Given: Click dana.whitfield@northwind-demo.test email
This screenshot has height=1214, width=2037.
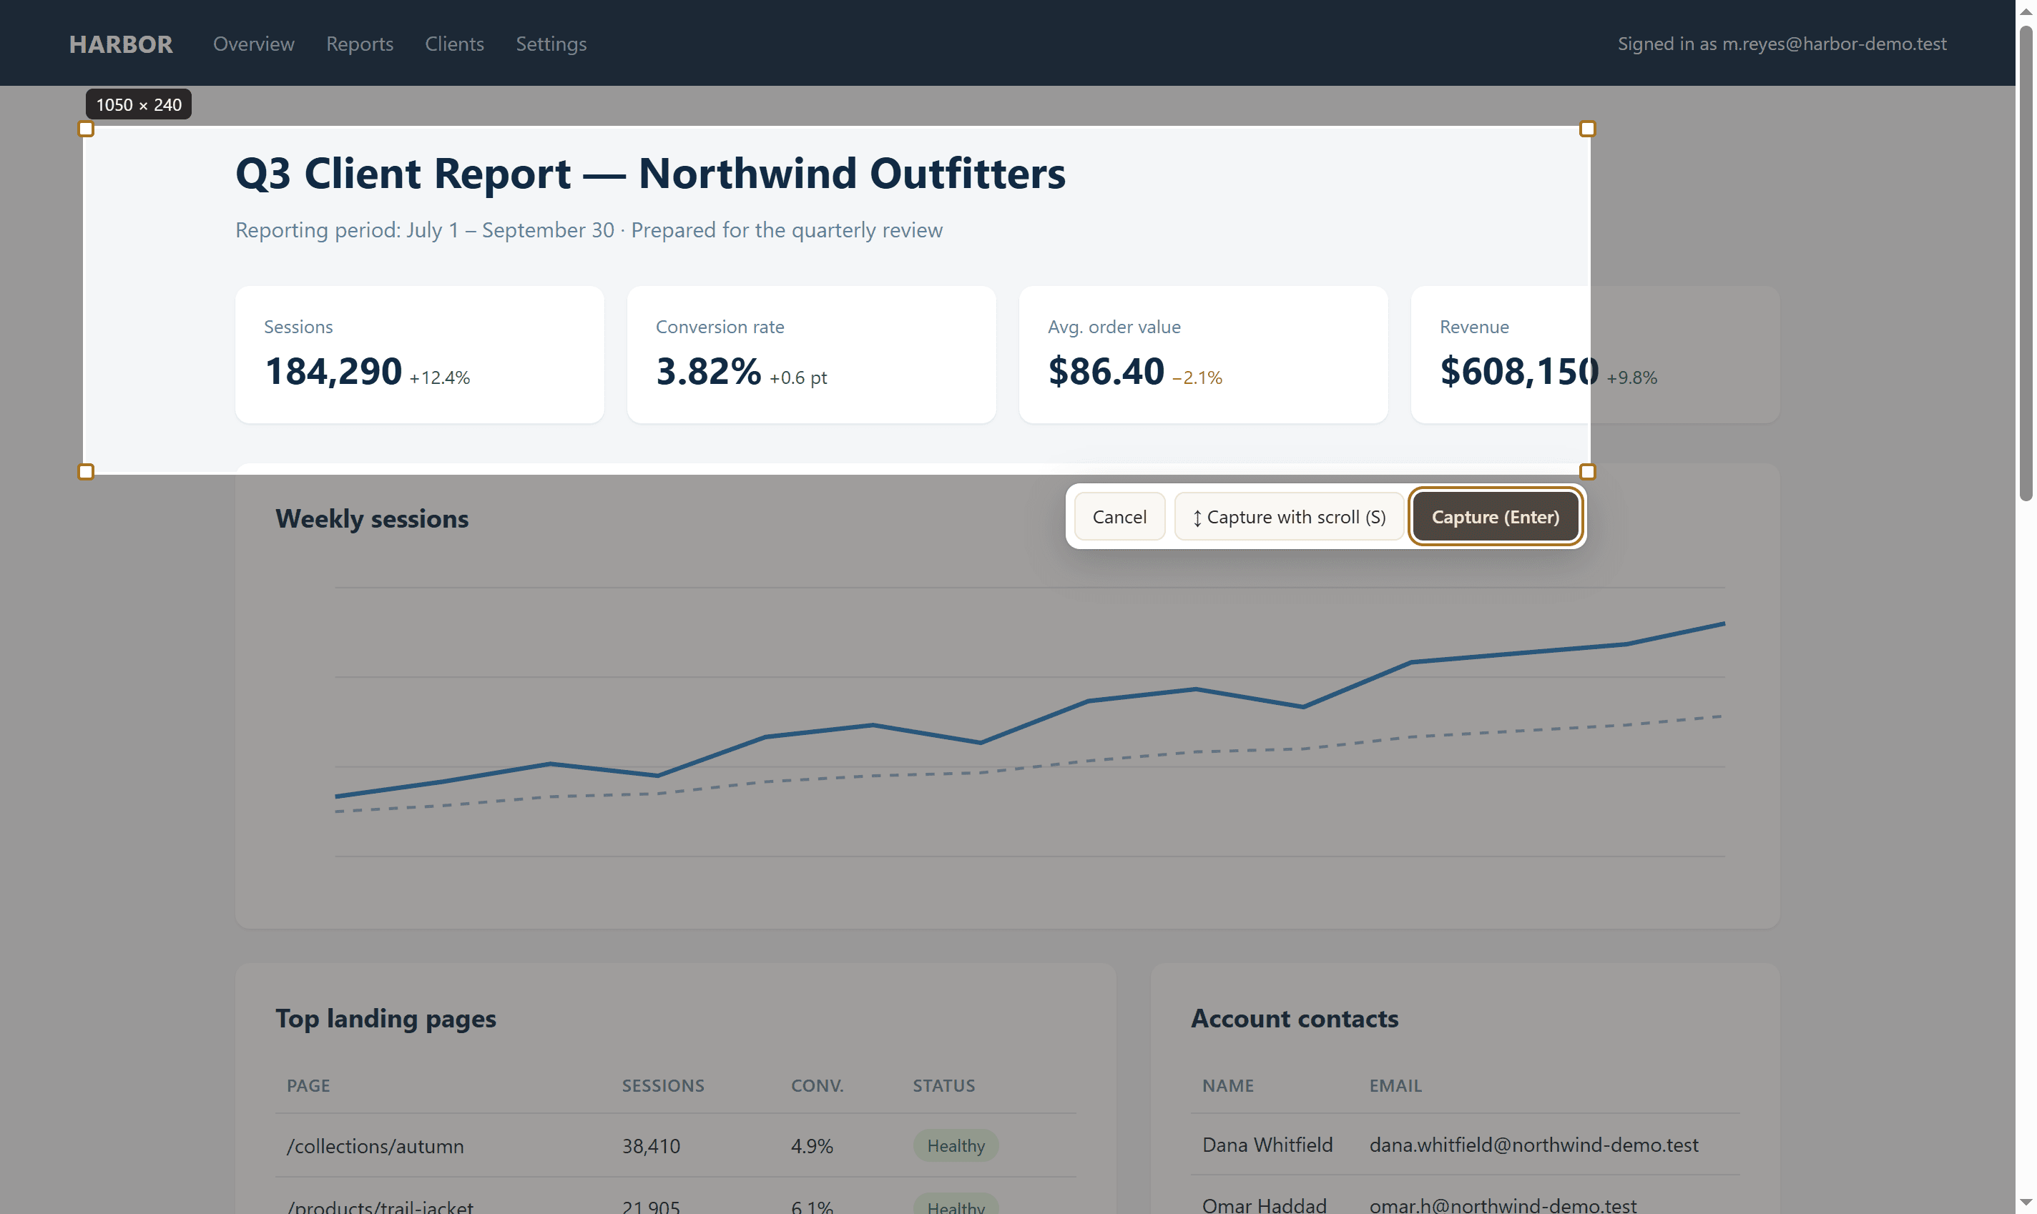Looking at the screenshot, I should (x=1533, y=1145).
